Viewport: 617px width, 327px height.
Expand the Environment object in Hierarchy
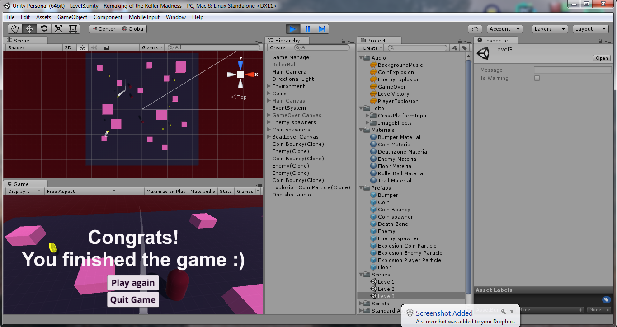(x=269, y=86)
